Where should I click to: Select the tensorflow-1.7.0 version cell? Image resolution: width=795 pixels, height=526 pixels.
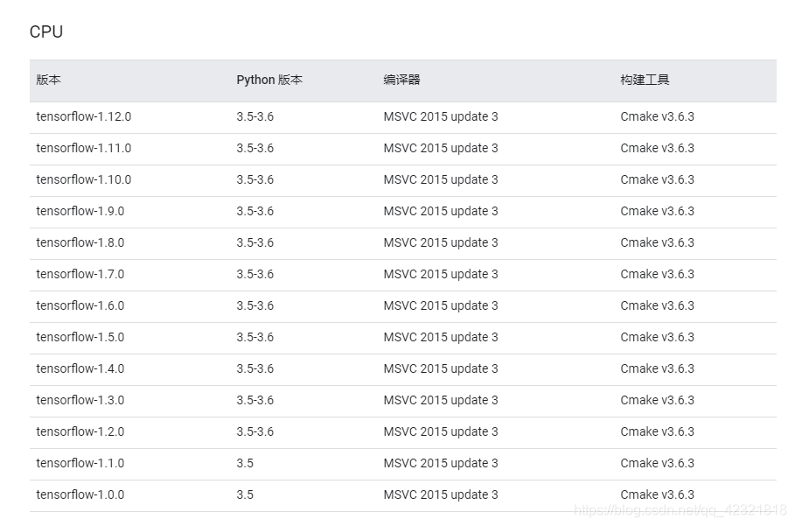coord(80,274)
